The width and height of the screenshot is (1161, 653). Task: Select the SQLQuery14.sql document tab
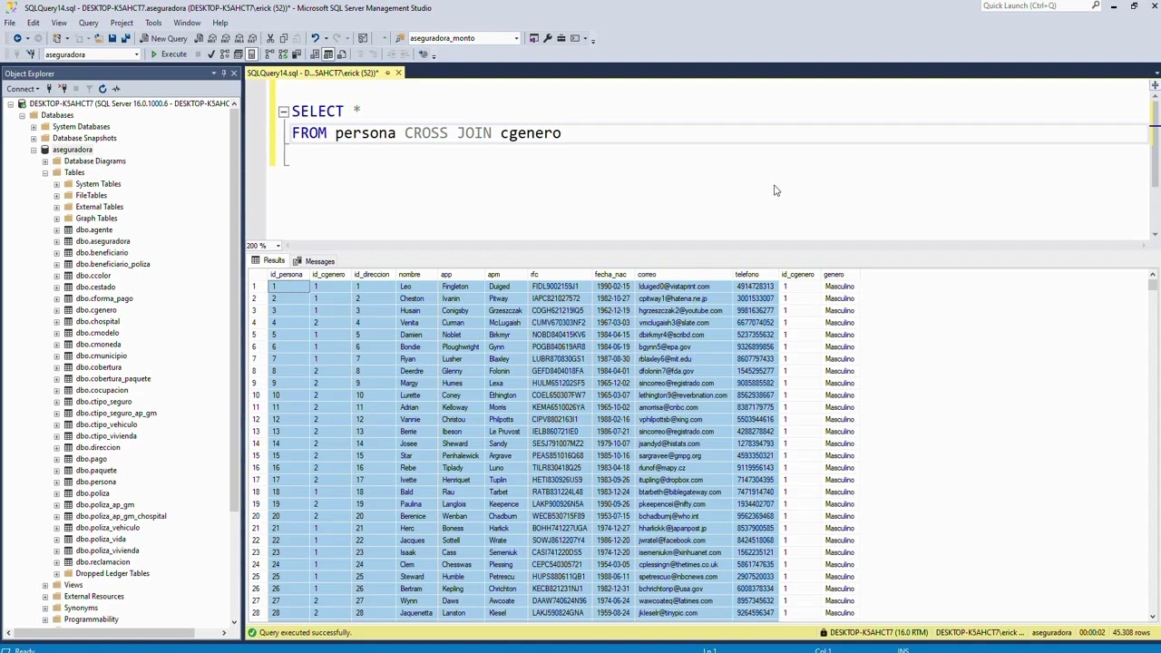[x=313, y=73]
